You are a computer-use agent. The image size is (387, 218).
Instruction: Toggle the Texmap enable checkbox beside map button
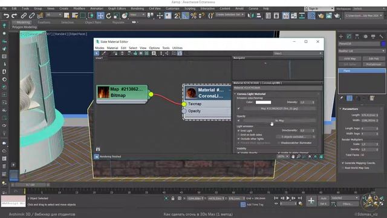(x=239, y=108)
